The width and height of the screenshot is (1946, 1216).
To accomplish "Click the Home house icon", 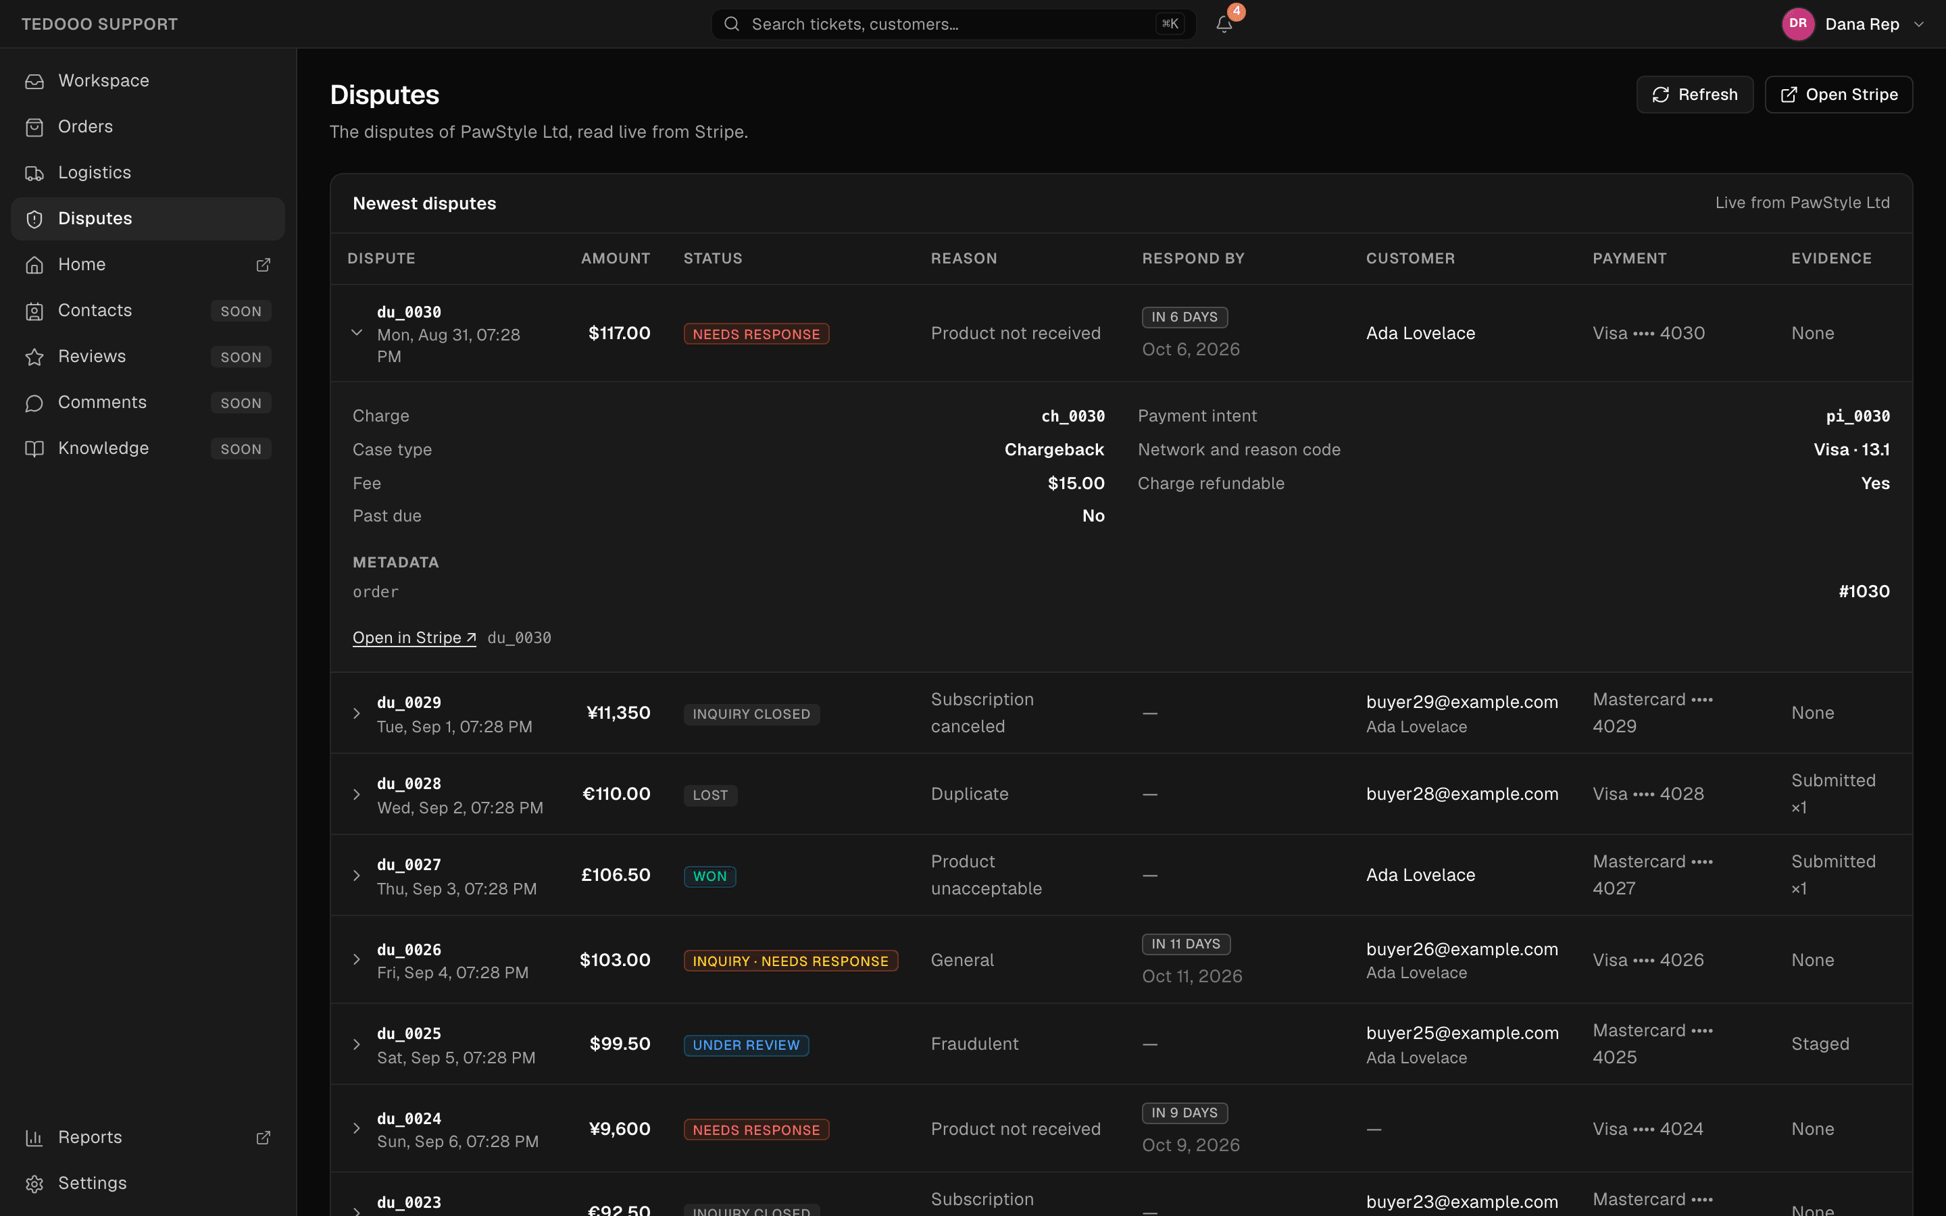I will point(34,265).
